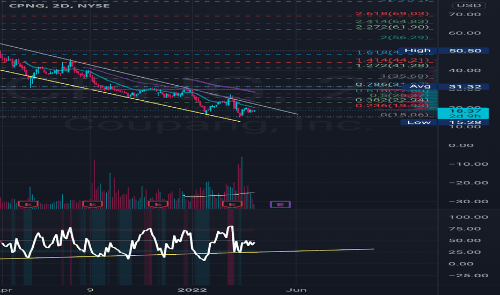Open the CPNG, 2D, NYSE symbol title

[x=60, y=5]
